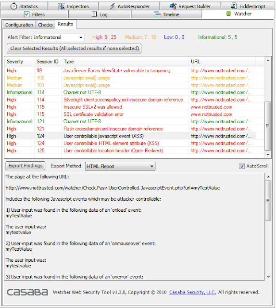Open the Casaba Security, LLC link
Screen dimensions: 276x308
(192, 292)
